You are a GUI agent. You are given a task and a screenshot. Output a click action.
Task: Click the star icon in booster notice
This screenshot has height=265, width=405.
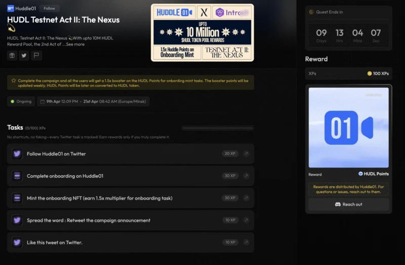(x=14, y=81)
